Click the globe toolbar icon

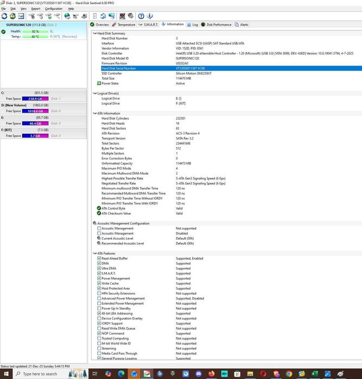pos(67,16)
